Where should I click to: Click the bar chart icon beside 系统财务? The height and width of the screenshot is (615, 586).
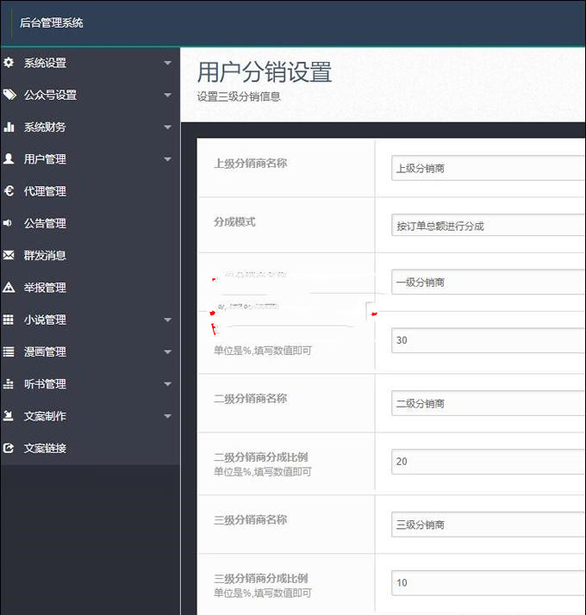[9, 127]
